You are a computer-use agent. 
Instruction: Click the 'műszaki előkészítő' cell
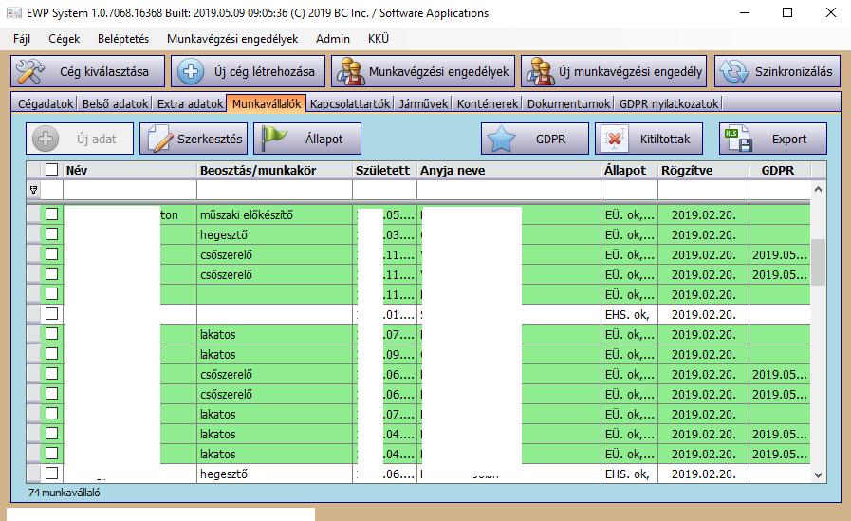[x=274, y=214]
